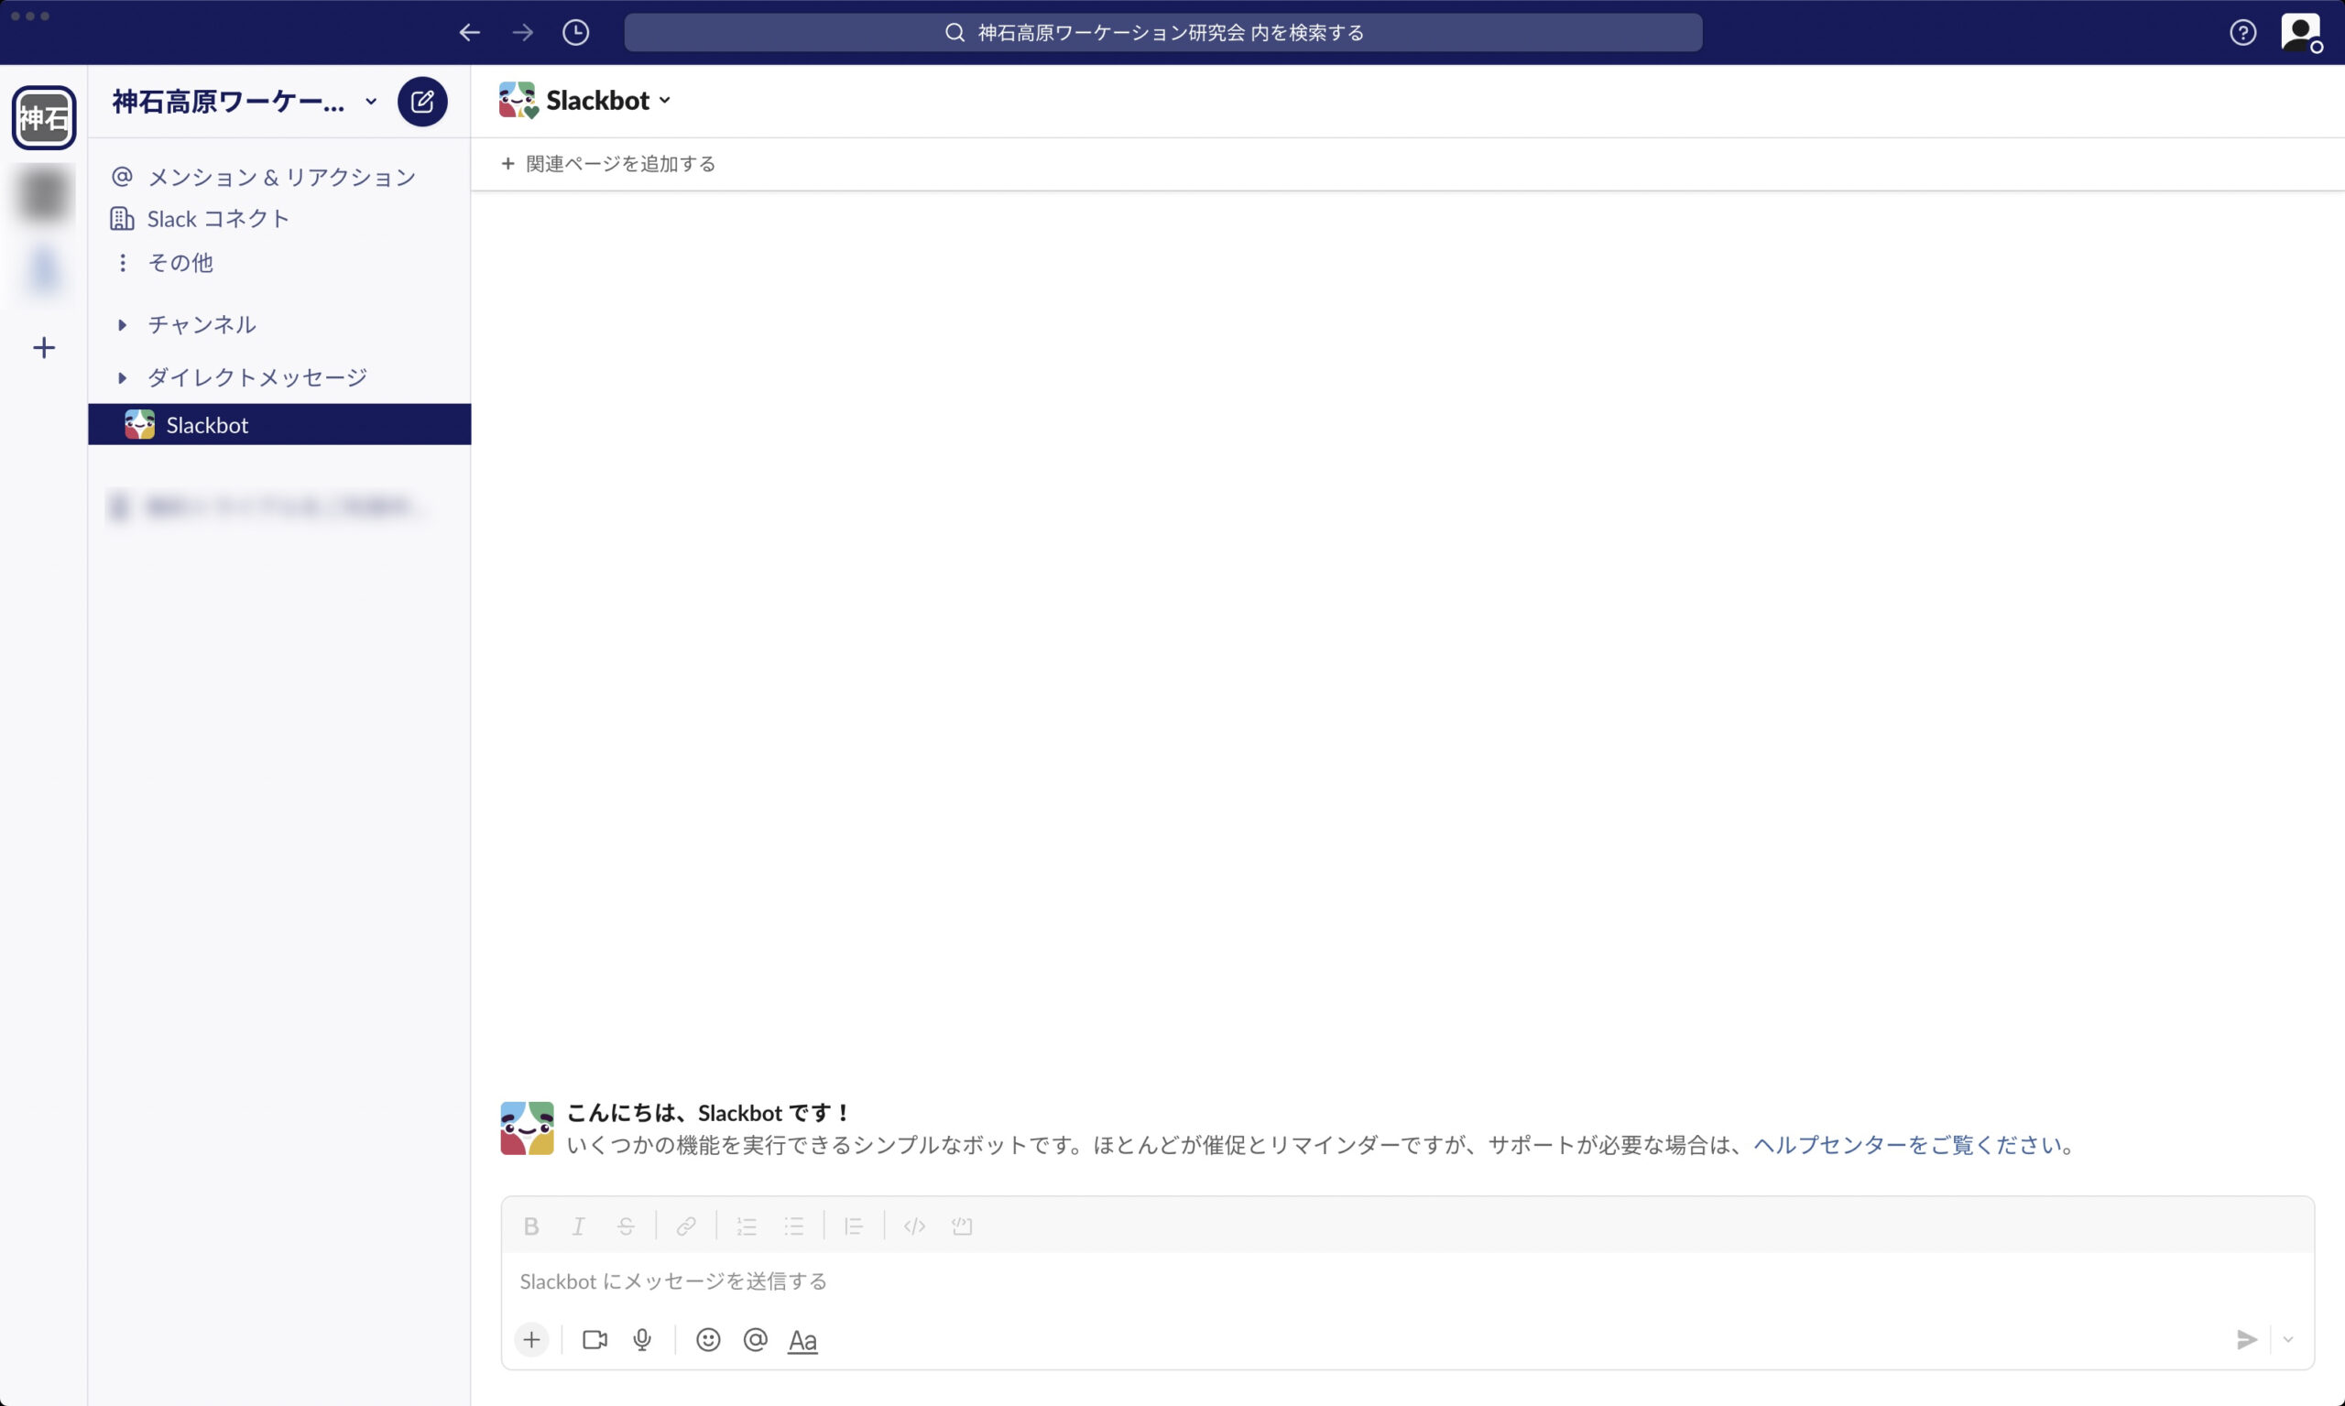This screenshot has height=1406, width=2345.
Task: Open history clock icon
Action: point(575,32)
